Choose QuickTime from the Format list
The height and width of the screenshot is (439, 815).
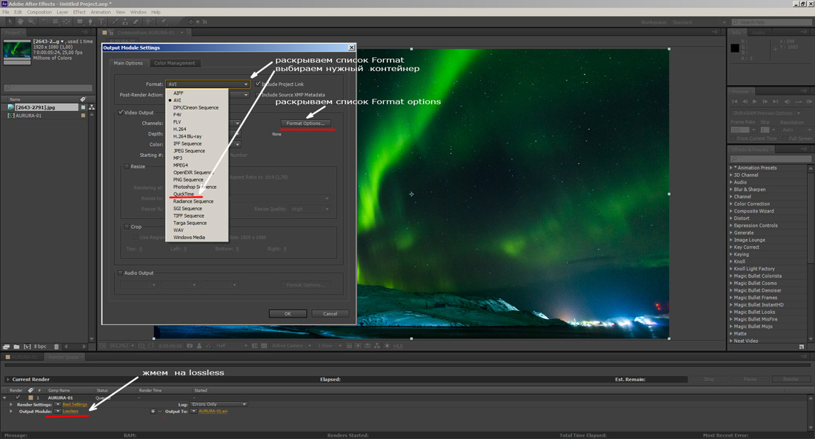click(184, 194)
